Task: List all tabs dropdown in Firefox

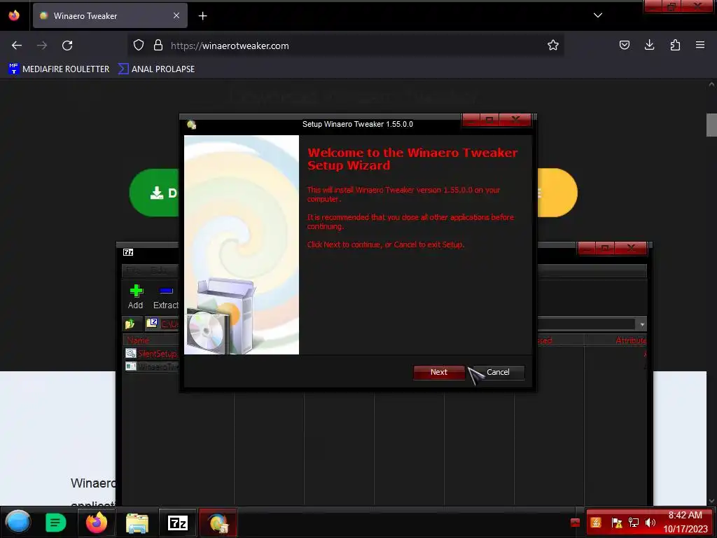Action: tap(598, 15)
